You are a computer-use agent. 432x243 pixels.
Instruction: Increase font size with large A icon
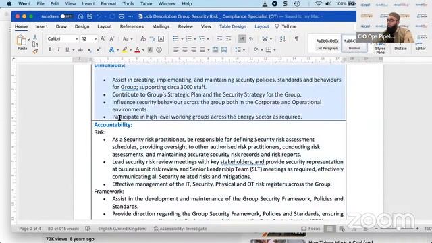click(103, 39)
